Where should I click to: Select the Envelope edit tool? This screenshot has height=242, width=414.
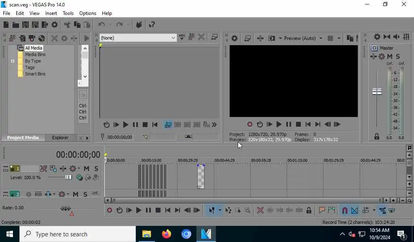[228, 211]
